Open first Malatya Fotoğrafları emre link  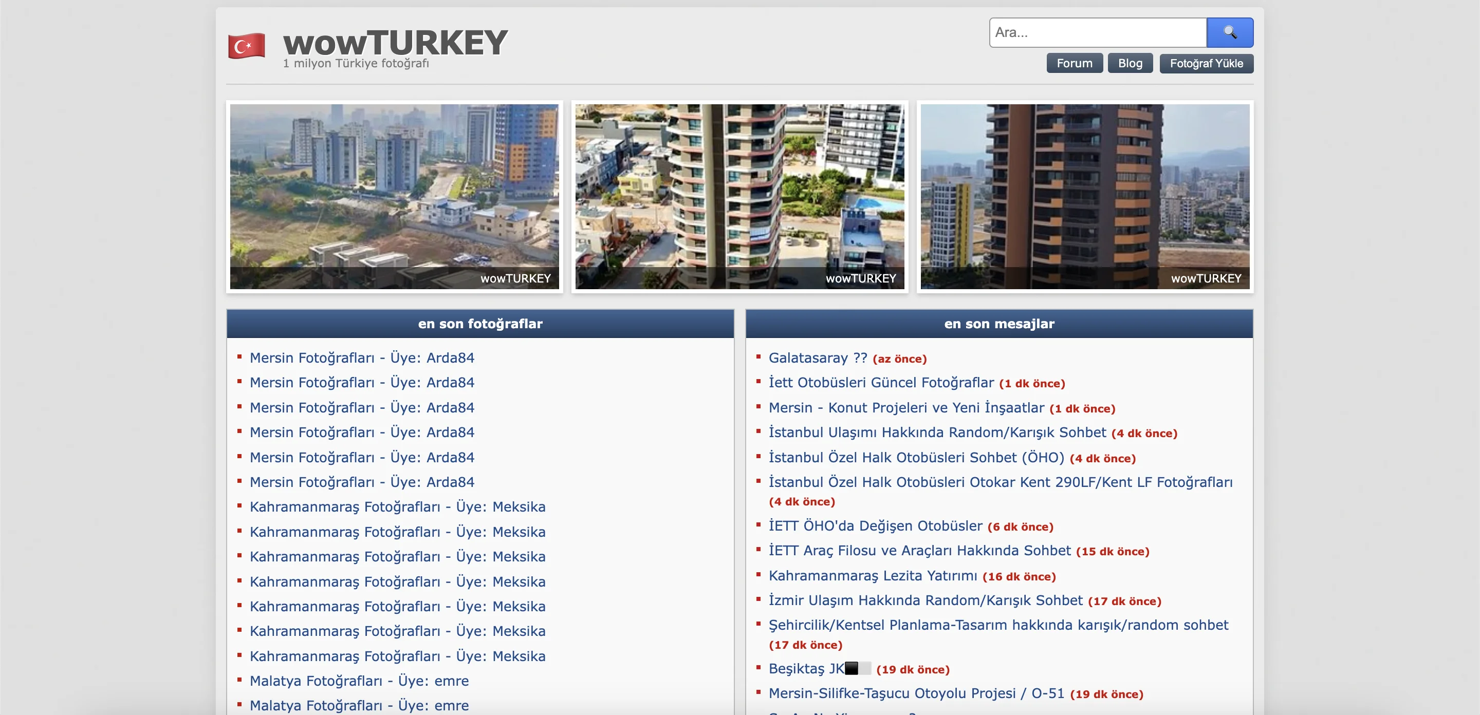coord(359,681)
